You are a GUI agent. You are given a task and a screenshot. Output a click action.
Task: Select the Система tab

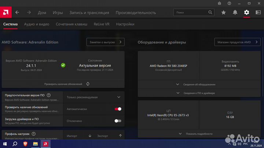(x=10, y=24)
